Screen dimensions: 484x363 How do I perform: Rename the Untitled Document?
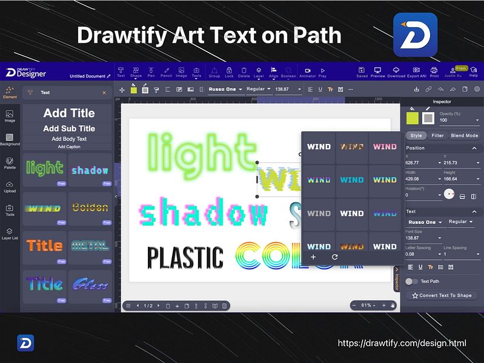tap(90, 76)
